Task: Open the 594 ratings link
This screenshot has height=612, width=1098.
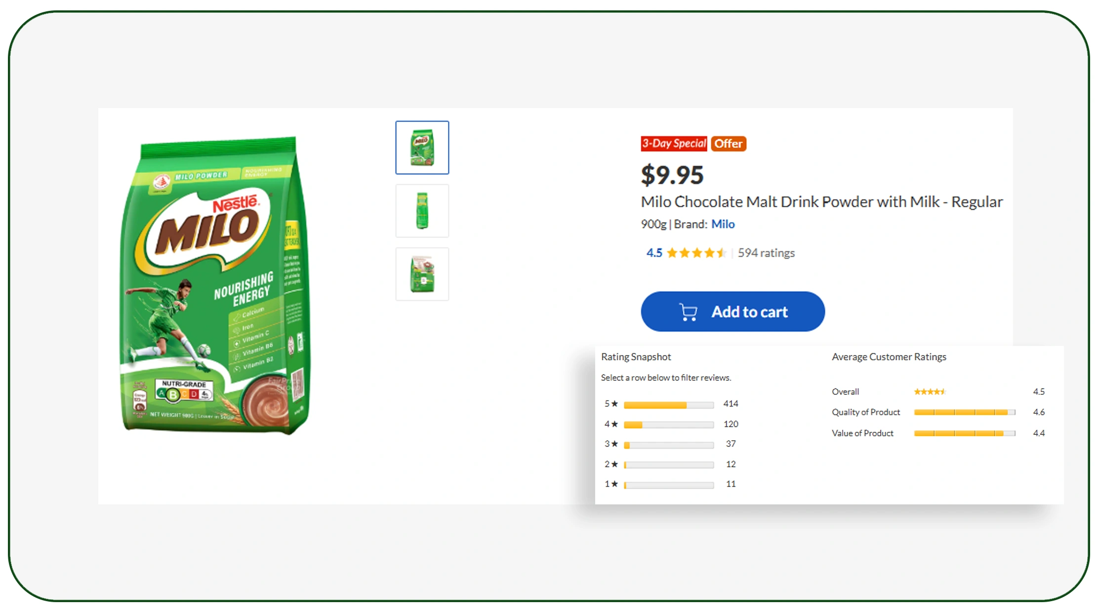Action: pos(766,253)
